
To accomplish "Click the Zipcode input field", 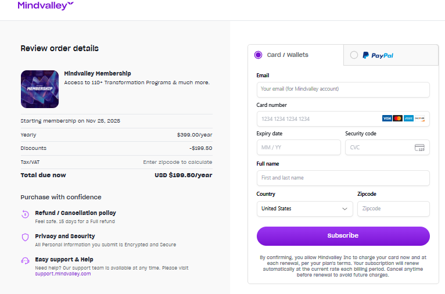I will (x=393, y=209).
